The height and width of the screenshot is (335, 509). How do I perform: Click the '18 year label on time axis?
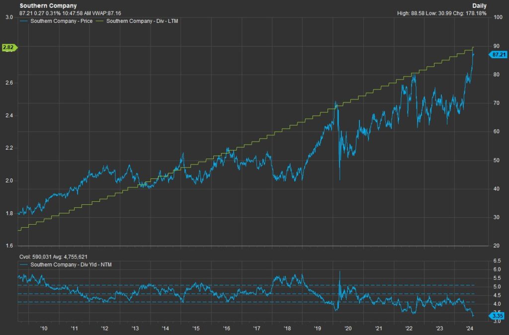tap(287, 328)
